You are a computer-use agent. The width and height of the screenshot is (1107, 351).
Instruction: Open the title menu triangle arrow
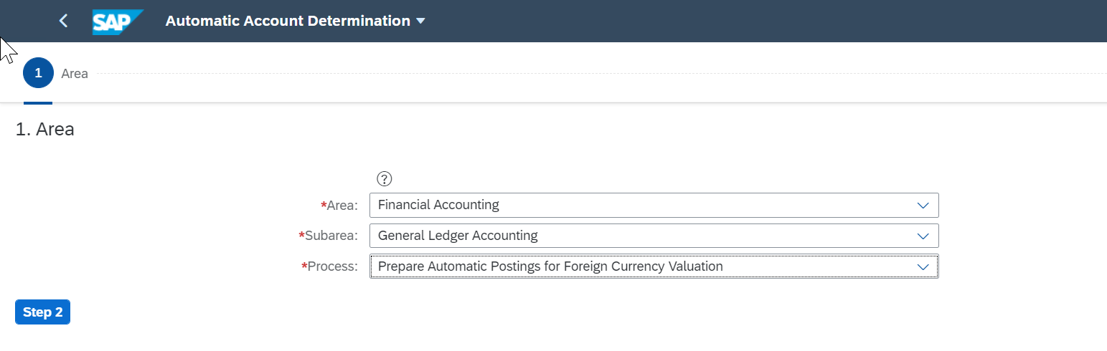[420, 21]
